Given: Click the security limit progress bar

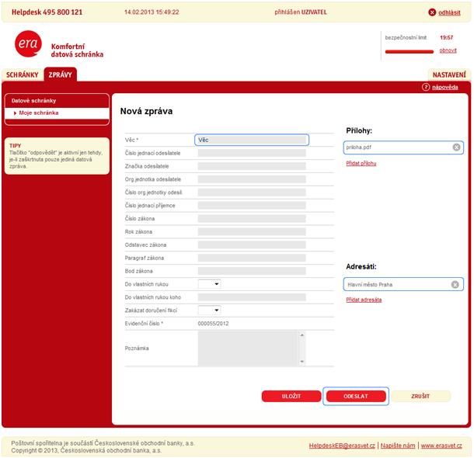Looking at the screenshot, I should tap(409, 52).
